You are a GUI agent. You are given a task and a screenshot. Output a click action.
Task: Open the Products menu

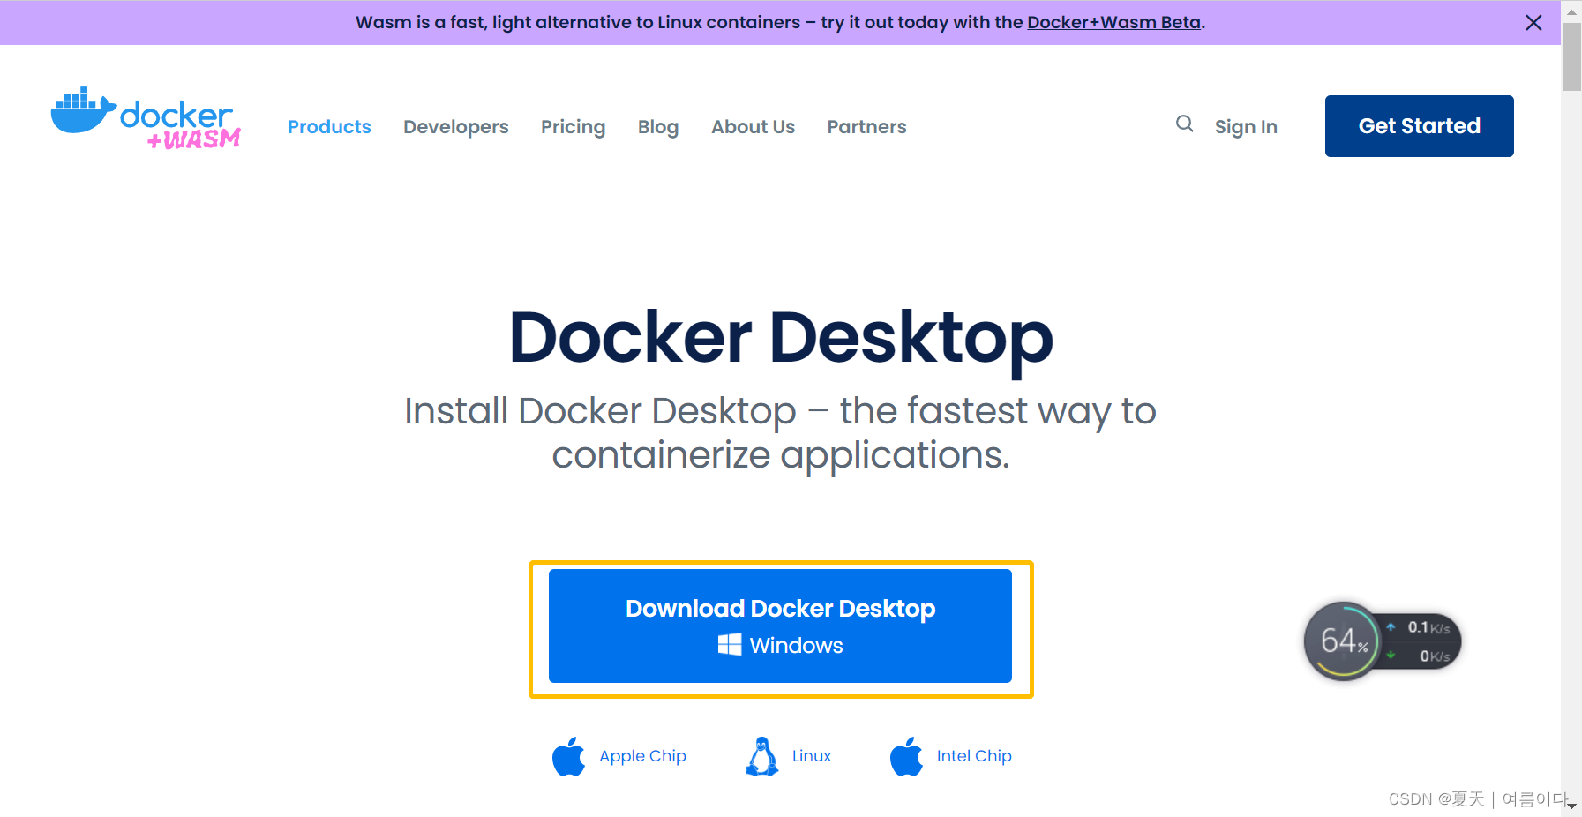329,127
